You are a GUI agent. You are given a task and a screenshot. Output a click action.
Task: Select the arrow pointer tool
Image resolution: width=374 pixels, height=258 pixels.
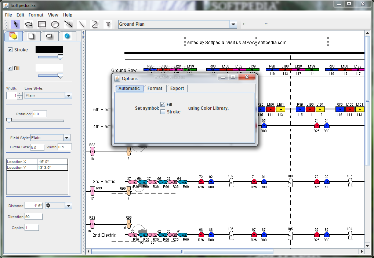pyautogui.click(x=15, y=24)
